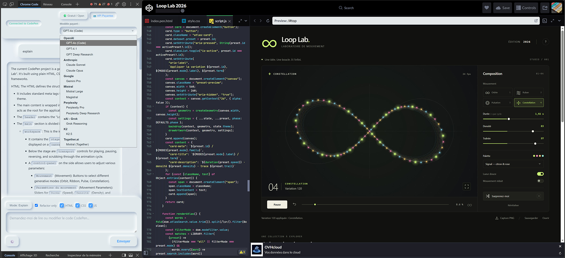Image resolution: width=565 pixels, height=258 pixels.
Task: Adjust the Densité slider handle
Action: (533, 131)
